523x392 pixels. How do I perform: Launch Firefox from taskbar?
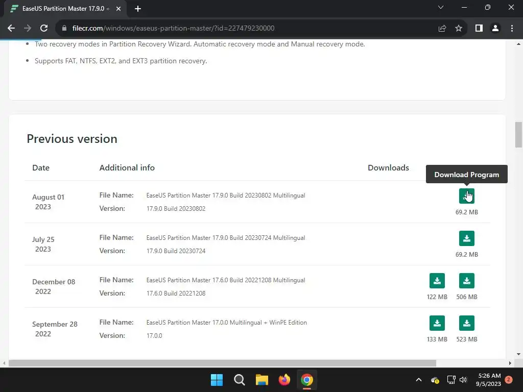point(284,380)
